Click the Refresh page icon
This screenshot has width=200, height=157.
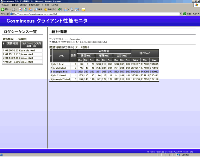click(x=25, y=10)
